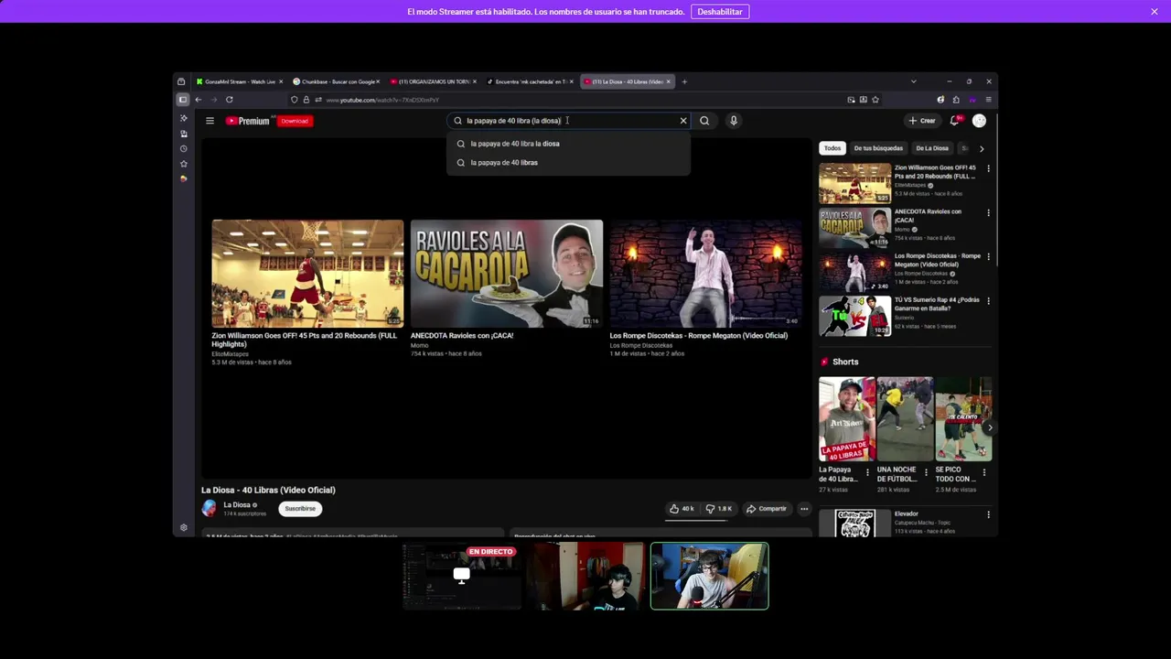Go forward with browser forward arrow
The image size is (1171, 659).
[x=214, y=100]
